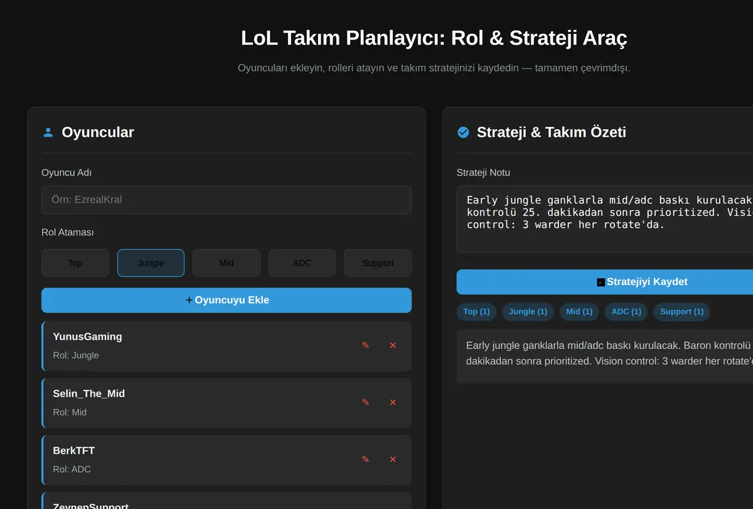This screenshot has height=509, width=753.
Task: Click the Oyuncular panel heading
Action: (97, 132)
